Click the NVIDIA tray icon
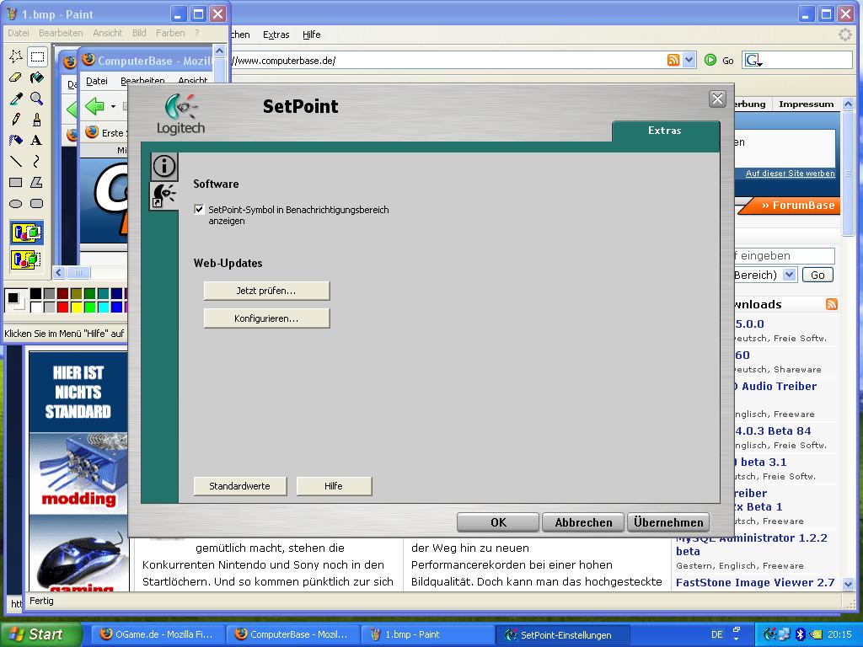This screenshot has height=647, width=863. click(x=815, y=634)
